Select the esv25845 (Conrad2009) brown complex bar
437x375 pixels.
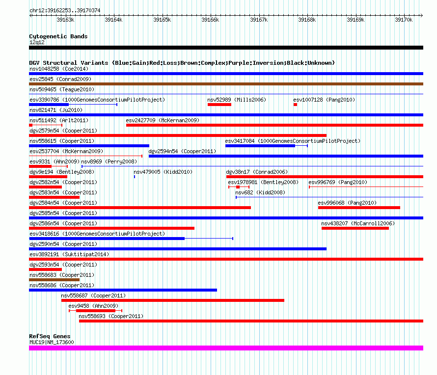226,84
